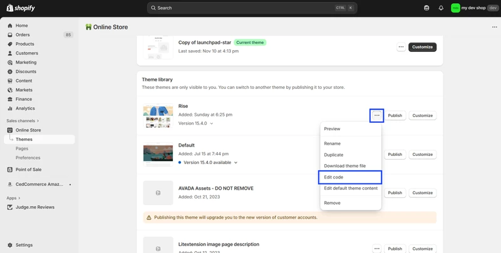Click the AVADA Assets placeholder thumbnail
Screen dimensions: 501x253
click(158, 193)
